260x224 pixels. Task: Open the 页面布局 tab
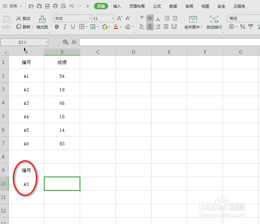pos(137,6)
